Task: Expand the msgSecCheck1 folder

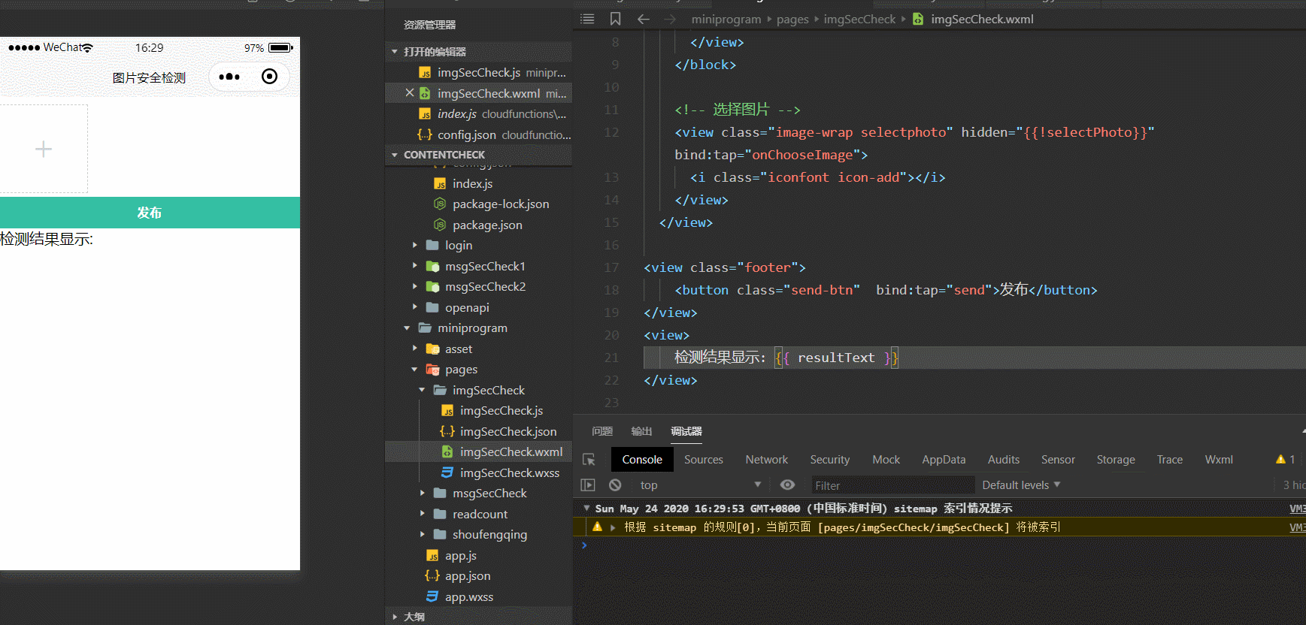Action: pyautogui.click(x=485, y=266)
